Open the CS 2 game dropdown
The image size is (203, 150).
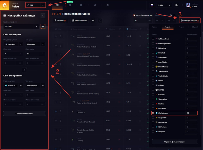point(36,5)
